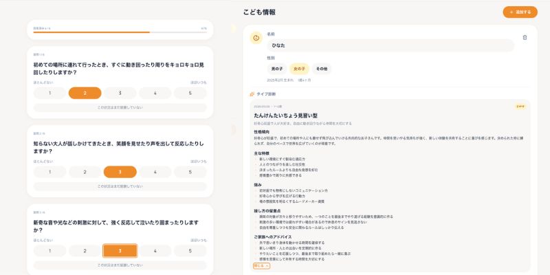Click the baby face avatar icon
550x275 pixels.
(256, 38)
